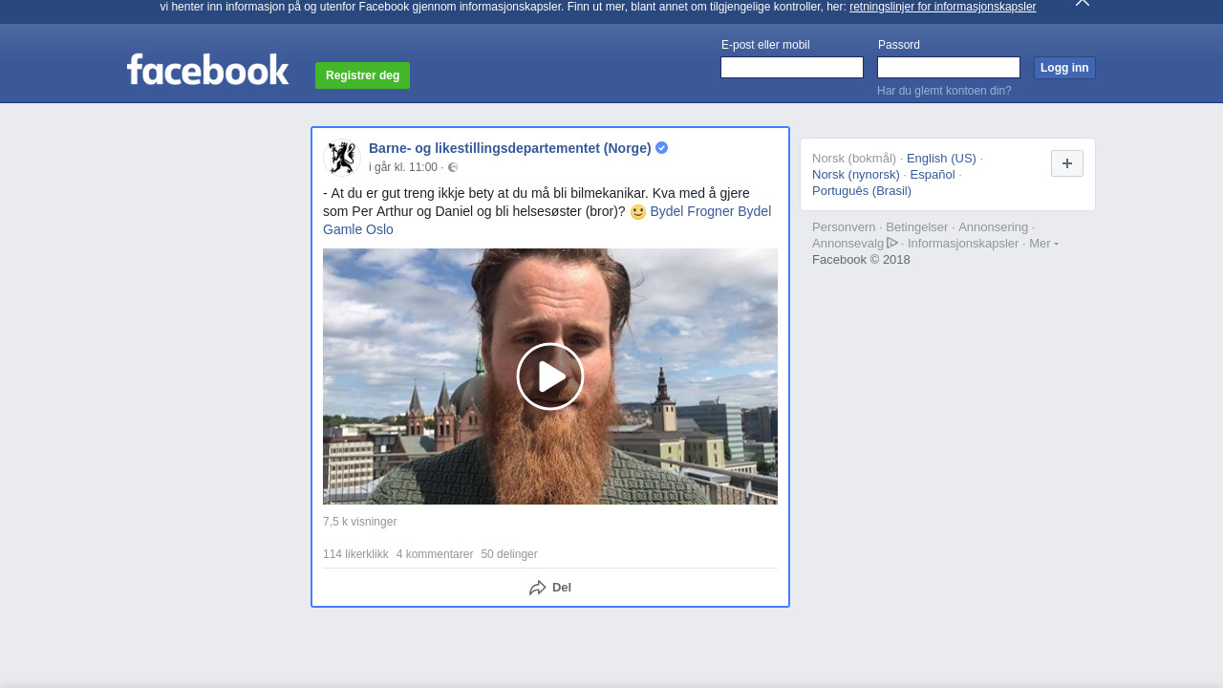Close the cookie notice banner
The width and height of the screenshot is (1223, 688).
pos(1082,3)
